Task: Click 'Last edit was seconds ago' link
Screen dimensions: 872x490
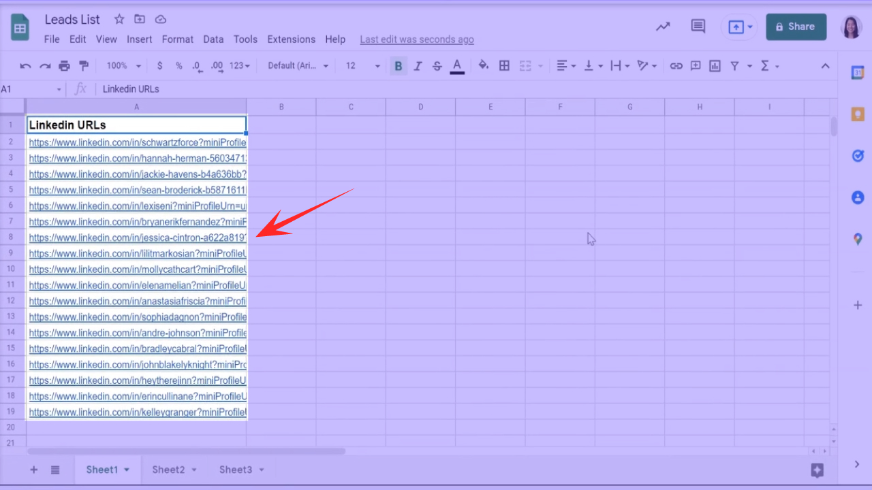Action: click(417, 39)
